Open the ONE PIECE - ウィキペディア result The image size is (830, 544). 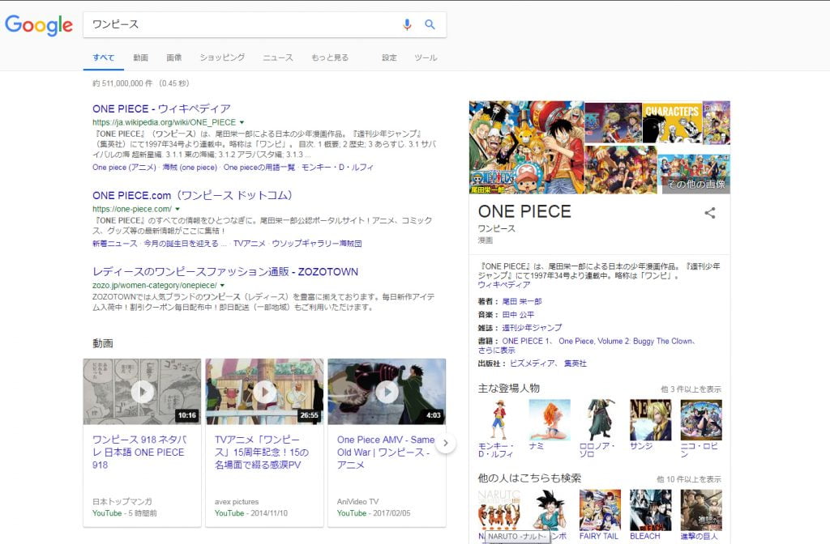point(161,108)
